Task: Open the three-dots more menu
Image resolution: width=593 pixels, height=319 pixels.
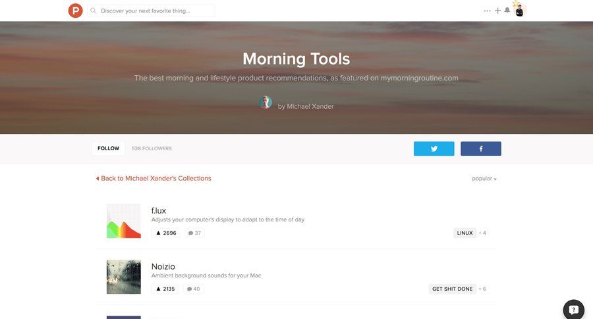Action: click(x=487, y=11)
